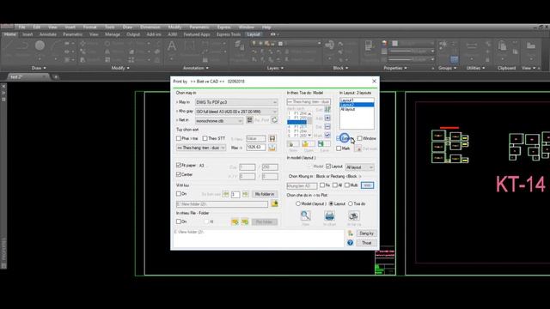Viewport: 550px width, 309px height.
Task: Open the File menu
Action: pyautogui.click(x=21, y=27)
